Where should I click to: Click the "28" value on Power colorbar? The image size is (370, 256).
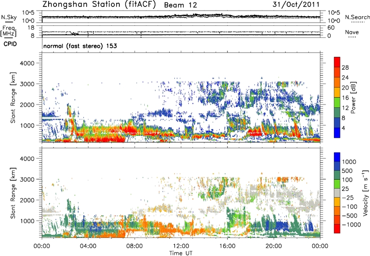pyautogui.click(x=345, y=67)
